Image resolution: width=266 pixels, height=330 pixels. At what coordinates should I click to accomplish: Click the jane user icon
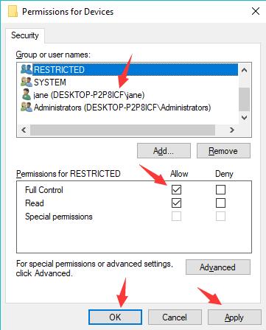pyautogui.click(x=27, y=94)
